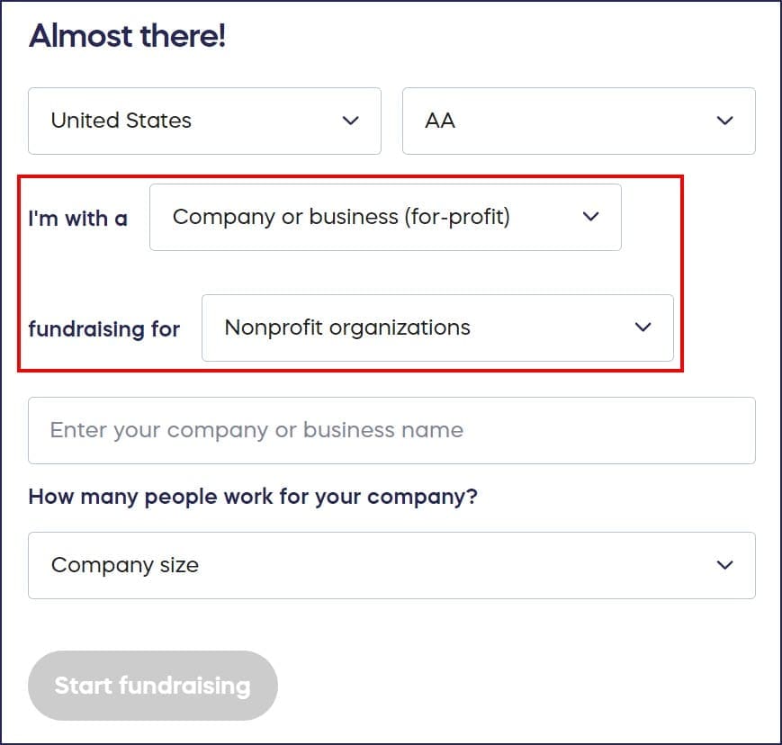This screenshot has width=782, height=745.
Task: Click the "Nonprofit organizations" selected value text
Action: tap(347, 328)
